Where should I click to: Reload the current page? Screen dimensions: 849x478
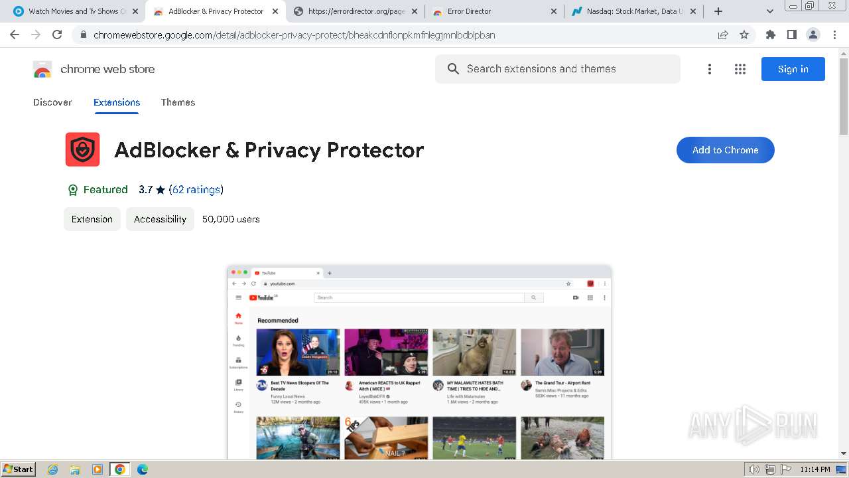pos(57,35)
